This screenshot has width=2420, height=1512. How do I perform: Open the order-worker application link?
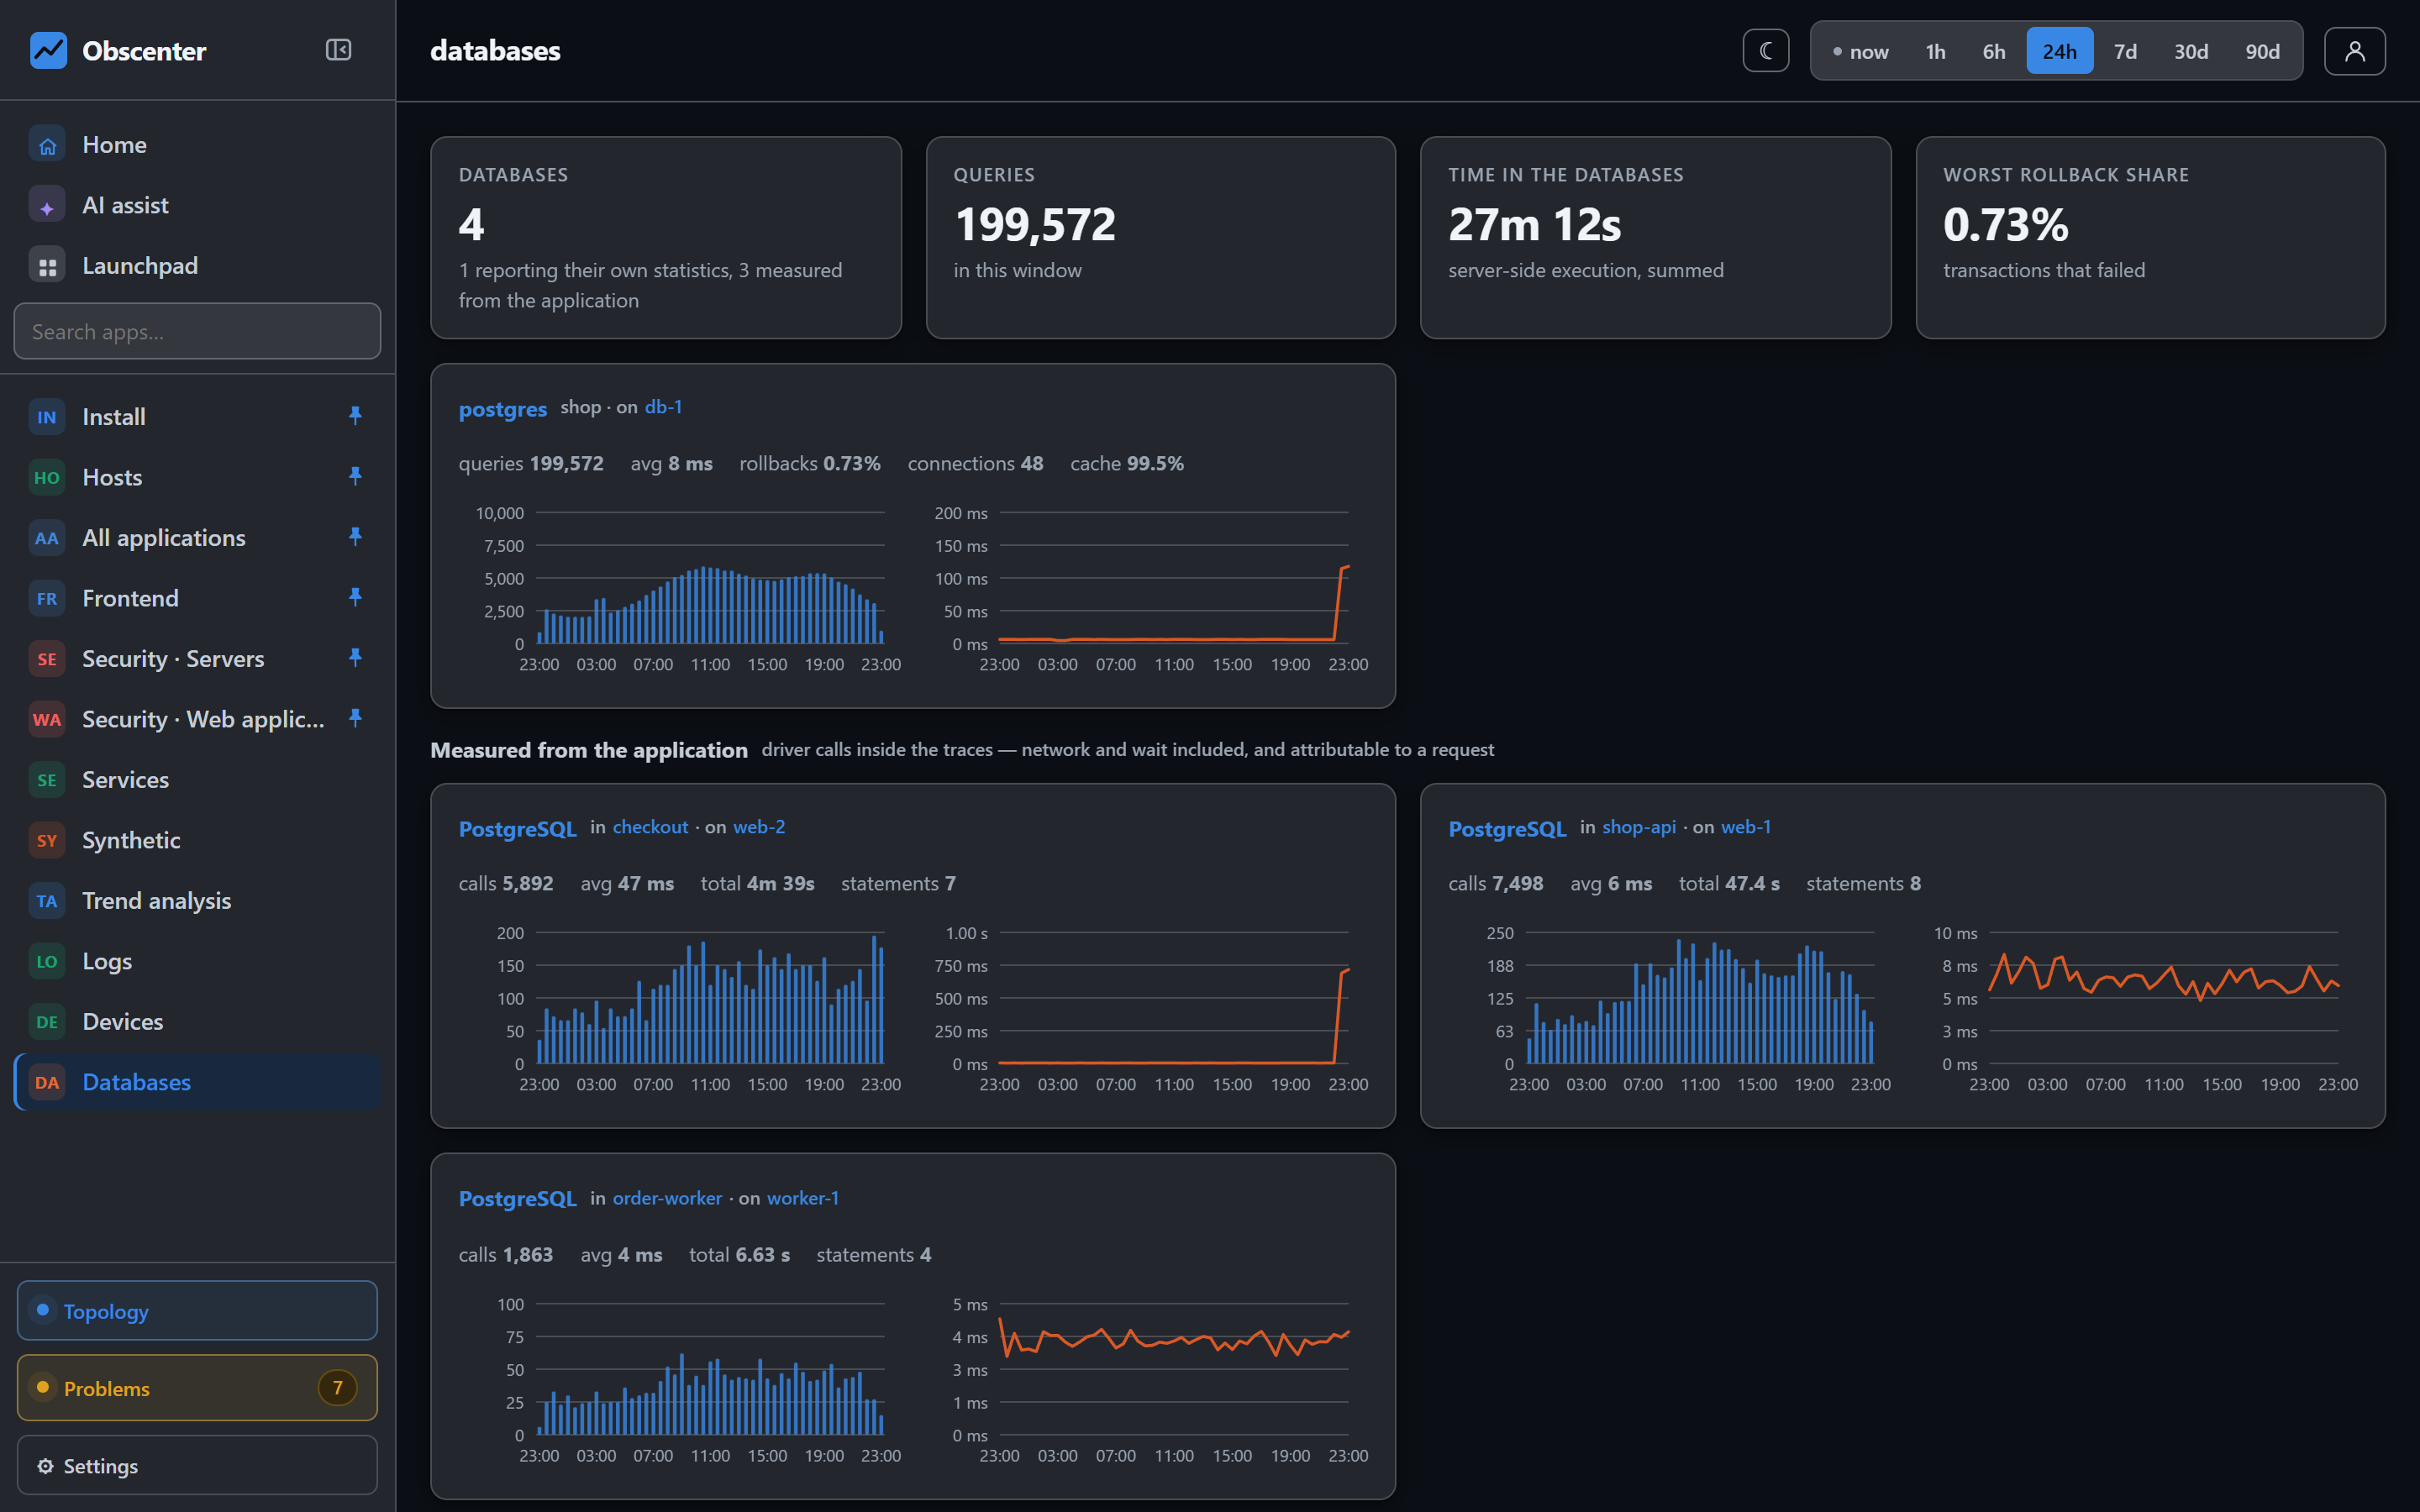[x=667, y=1198]
